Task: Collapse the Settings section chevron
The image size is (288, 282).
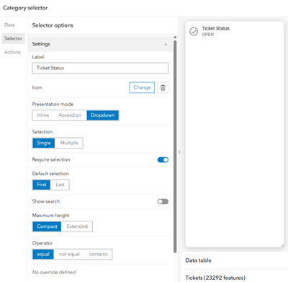Action: (166, 44)
